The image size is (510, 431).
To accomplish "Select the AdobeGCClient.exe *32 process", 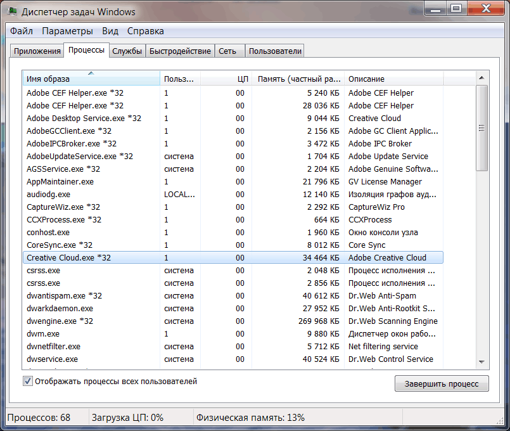I will click(233, 131).
